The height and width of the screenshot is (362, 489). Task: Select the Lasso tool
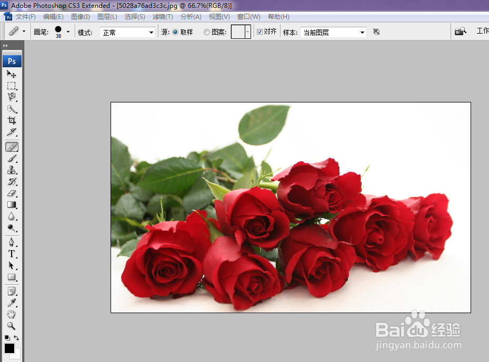12,97
